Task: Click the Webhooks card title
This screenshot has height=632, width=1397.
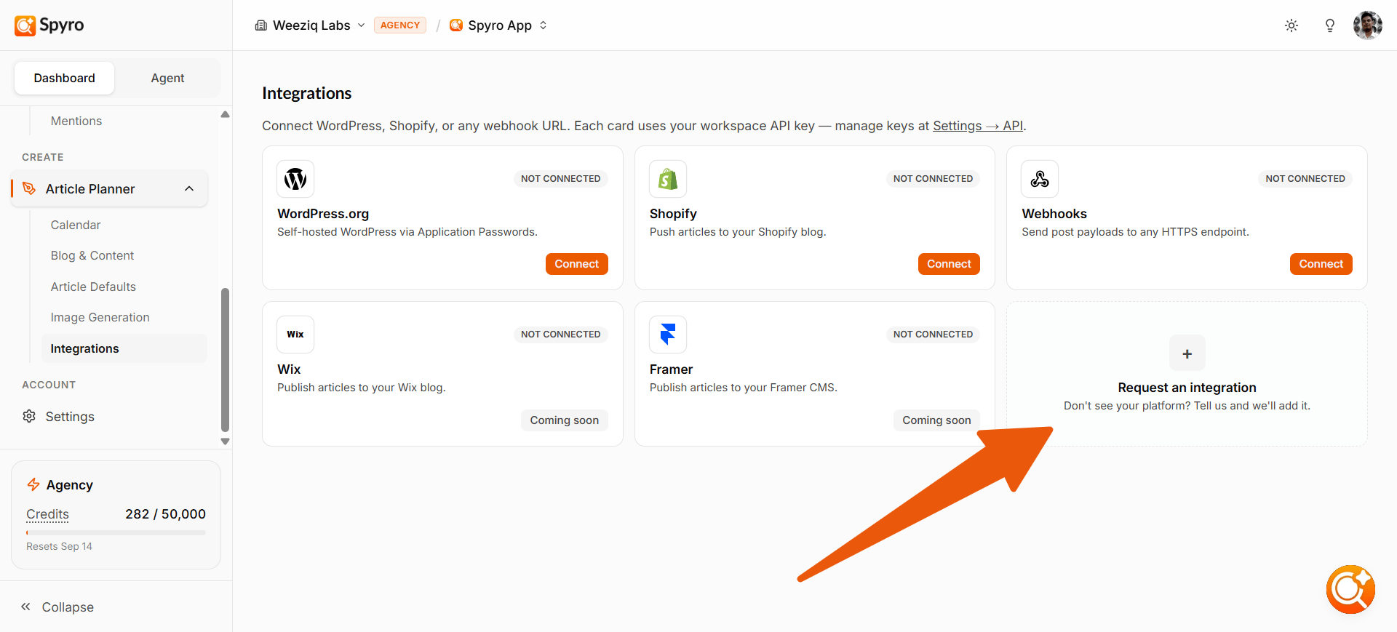Action: tap(1054, 214)
